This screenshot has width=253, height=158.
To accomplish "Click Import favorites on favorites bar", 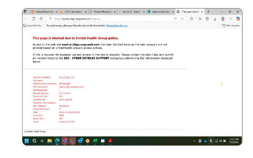I will click(32, 25).
